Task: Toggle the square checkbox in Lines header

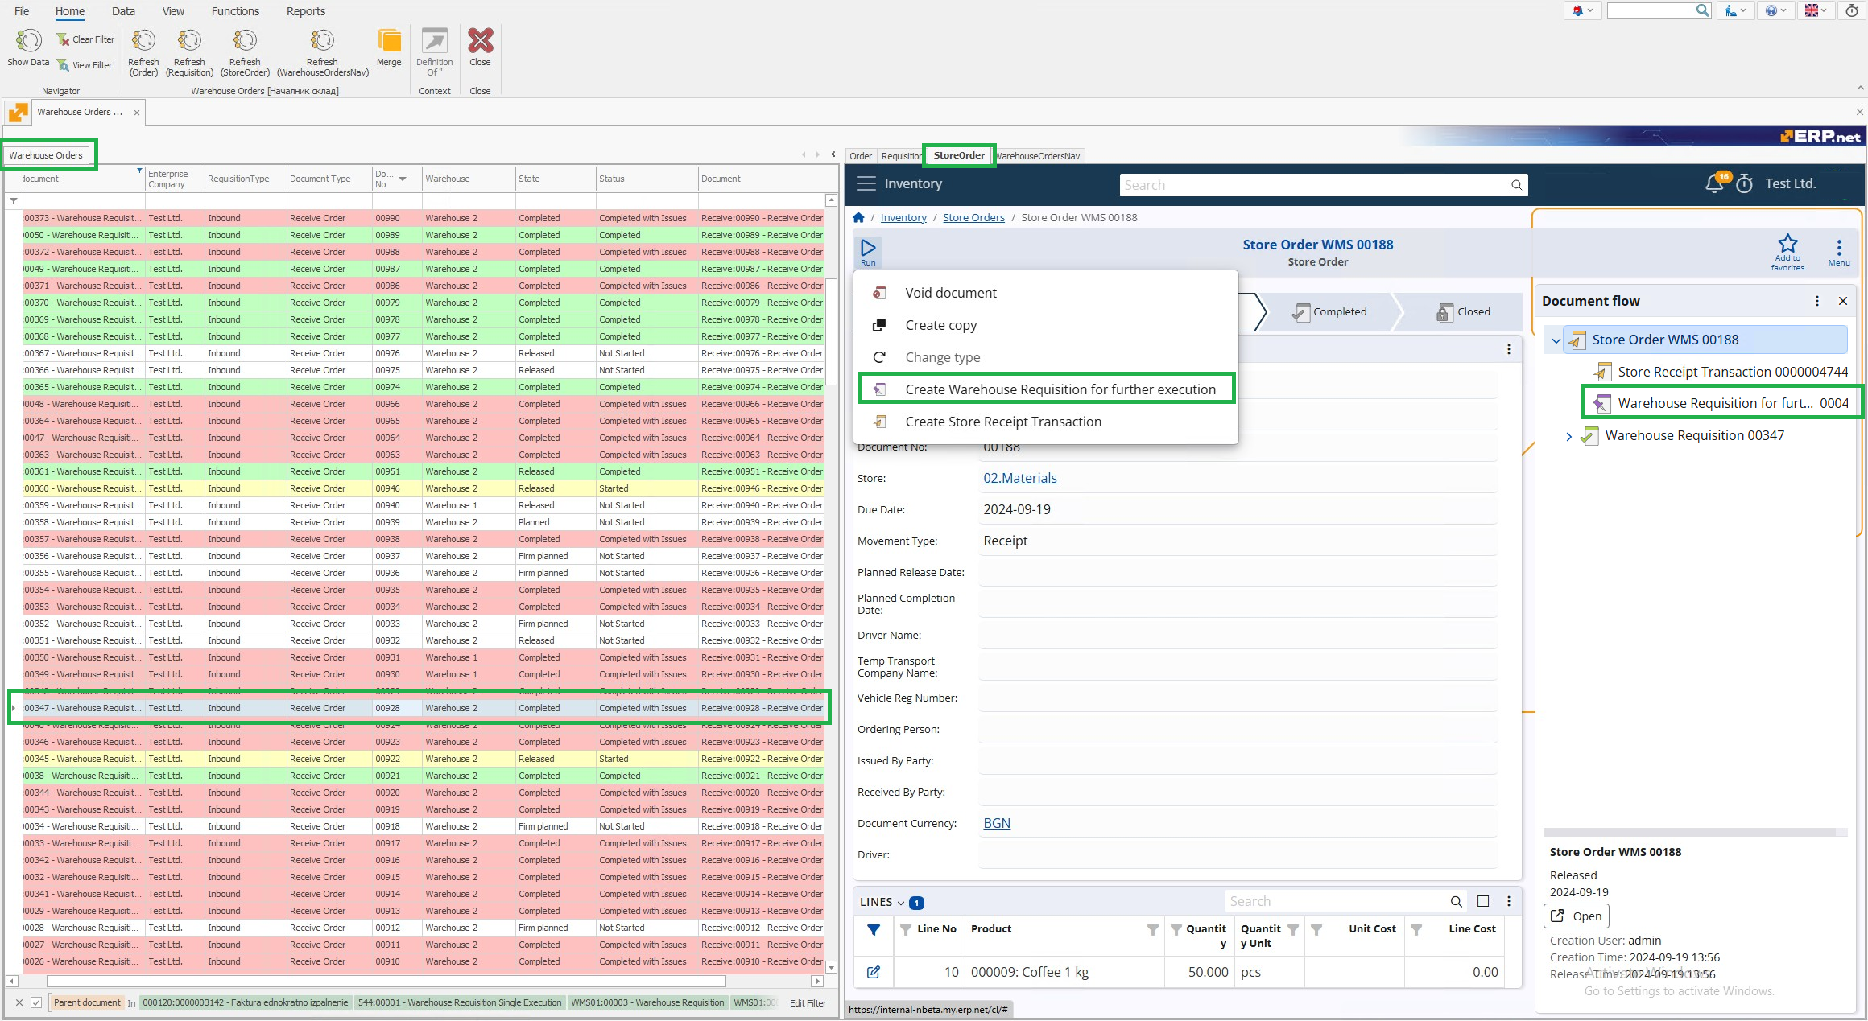Action: 1483,902
